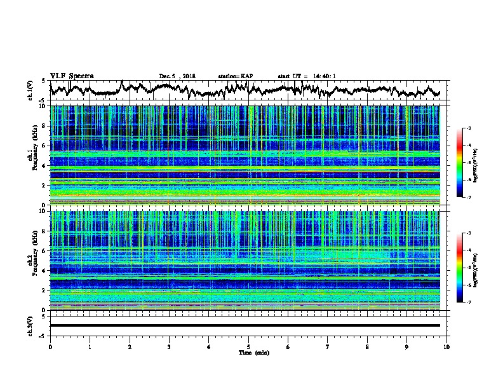Click time-axis tick label "2"

click(130, 347)
